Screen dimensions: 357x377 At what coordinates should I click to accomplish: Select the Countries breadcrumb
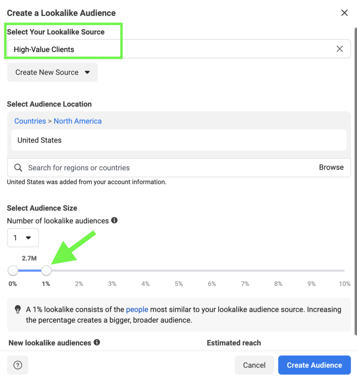point(30,121)
